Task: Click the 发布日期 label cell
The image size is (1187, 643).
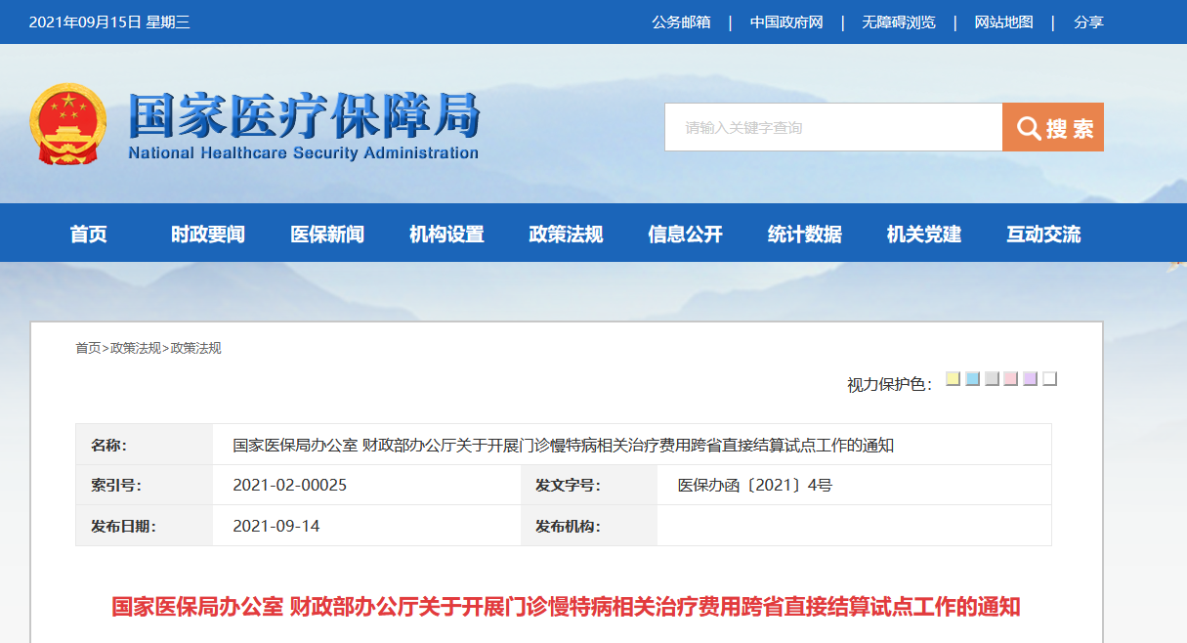Action: (145, 526)
